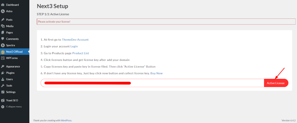Click the Plugins plug icon

[x=3, y=73]
